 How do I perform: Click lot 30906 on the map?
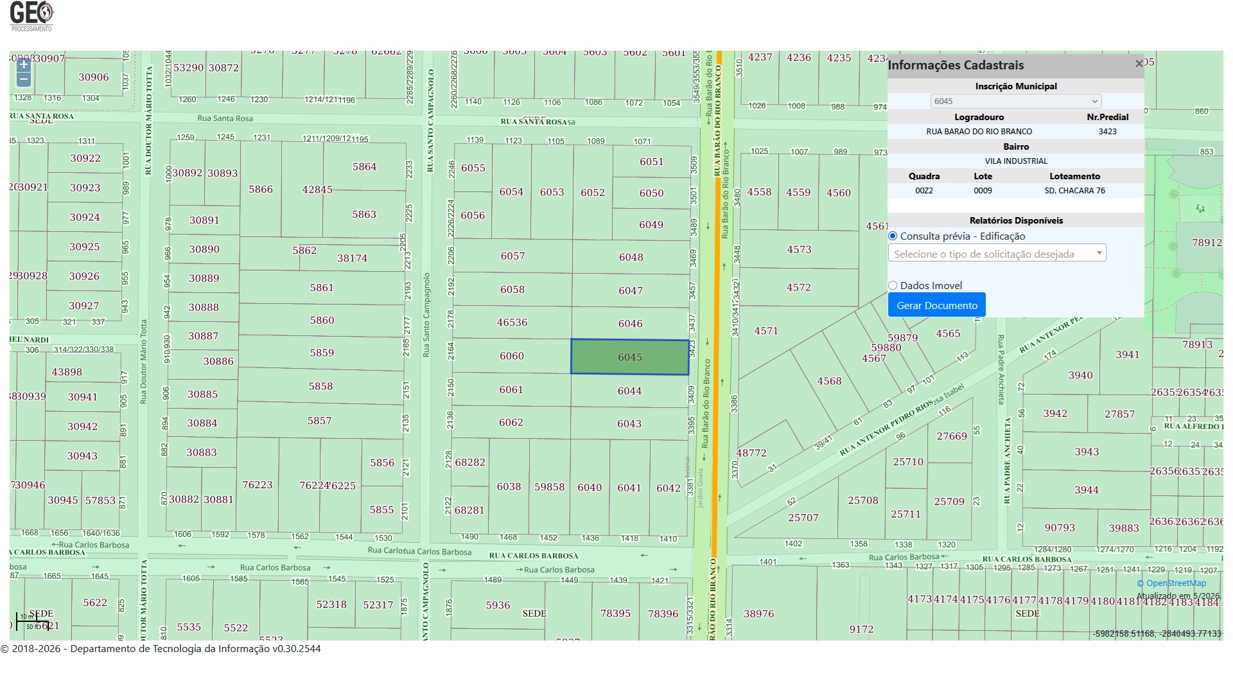94,77
